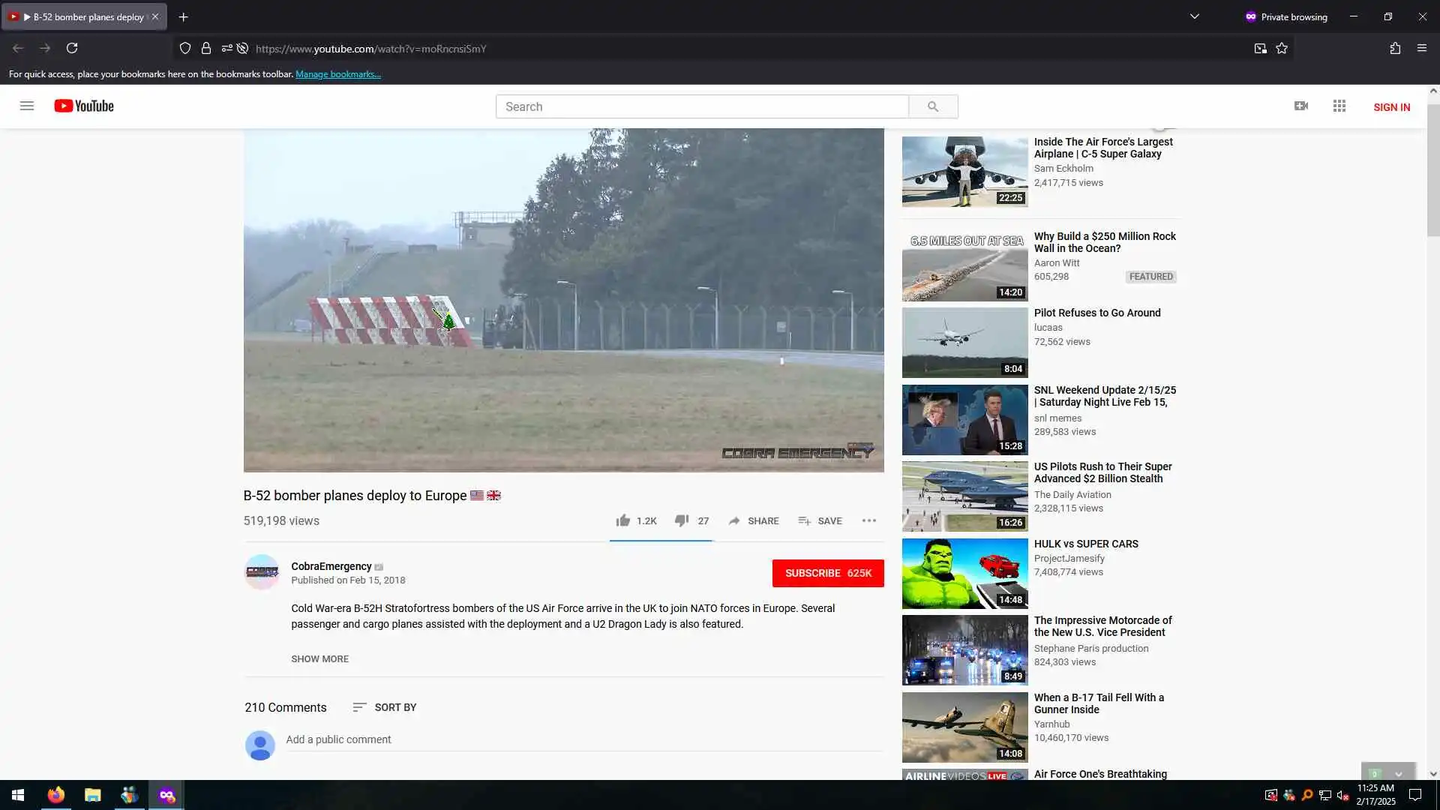Screen dimensions: 1440x810
Task: Open the YouTube hamburger guide menu
Action: pos(27,106)
